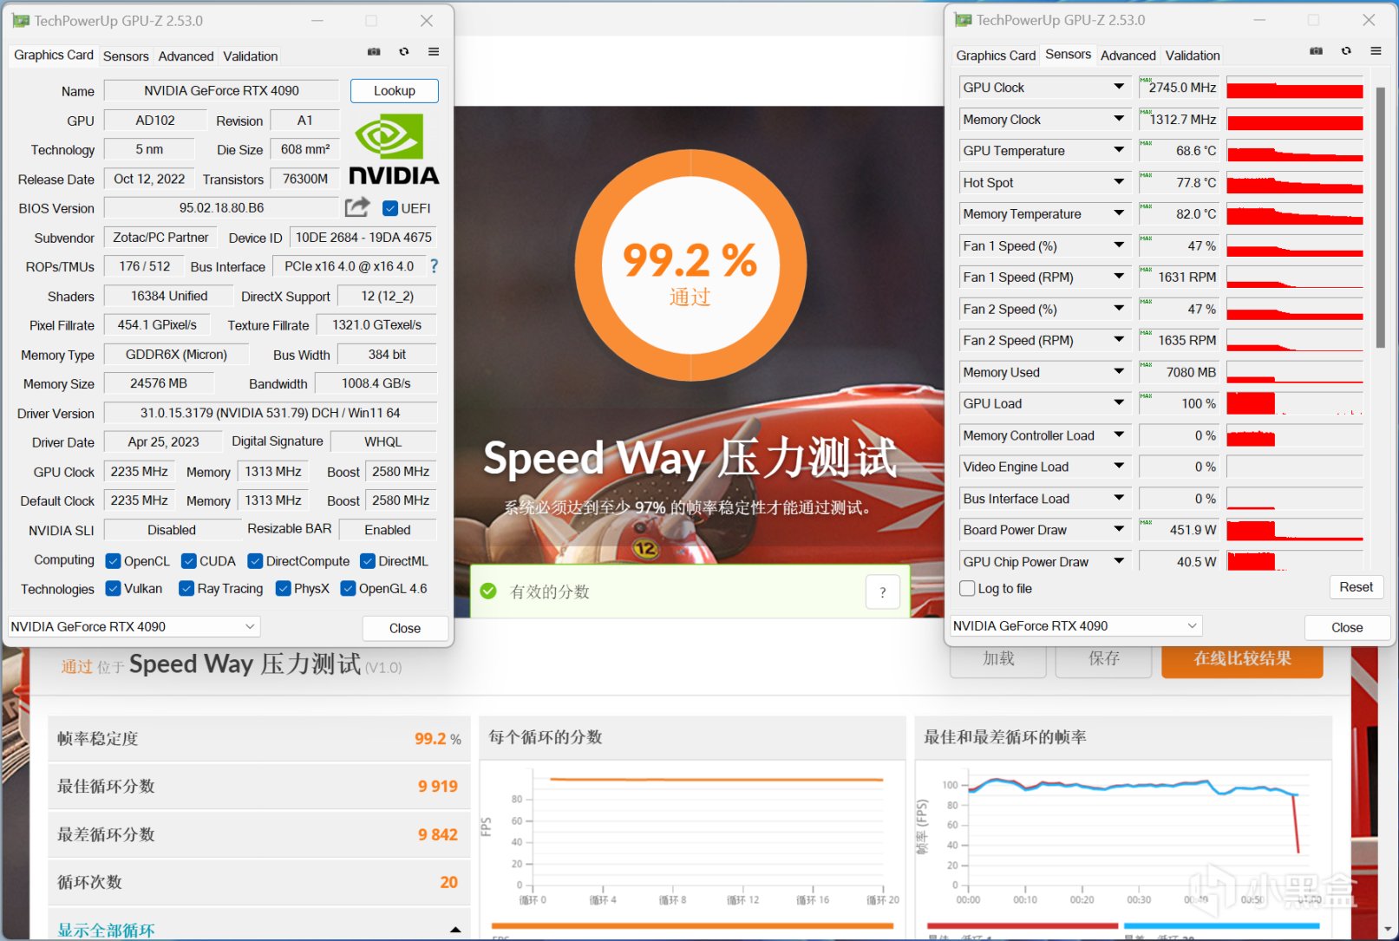
Task: Click the refresh icon in left GPU-Z window
Action: [404, 52]
